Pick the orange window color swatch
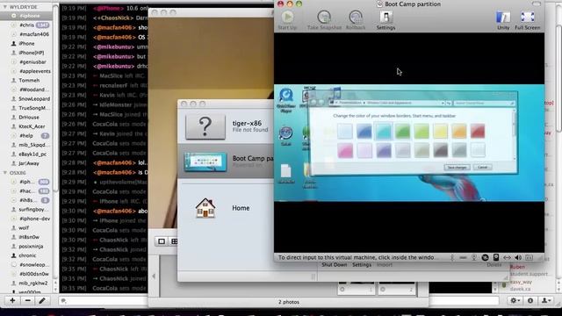Screen dimensions: 562x316 pyautogui.click(x=458, y=131)
